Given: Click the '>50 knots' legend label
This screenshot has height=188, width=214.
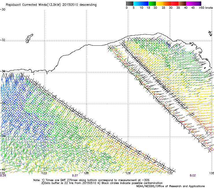Looking at the screenshot, I should 206,8.
